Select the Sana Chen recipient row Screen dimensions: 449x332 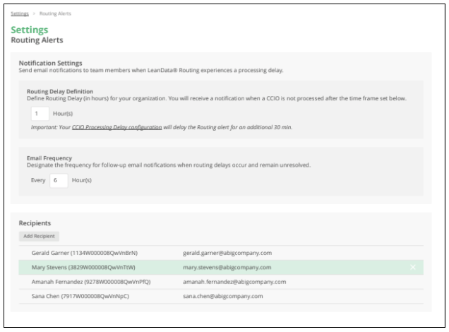tap(80, 295)
